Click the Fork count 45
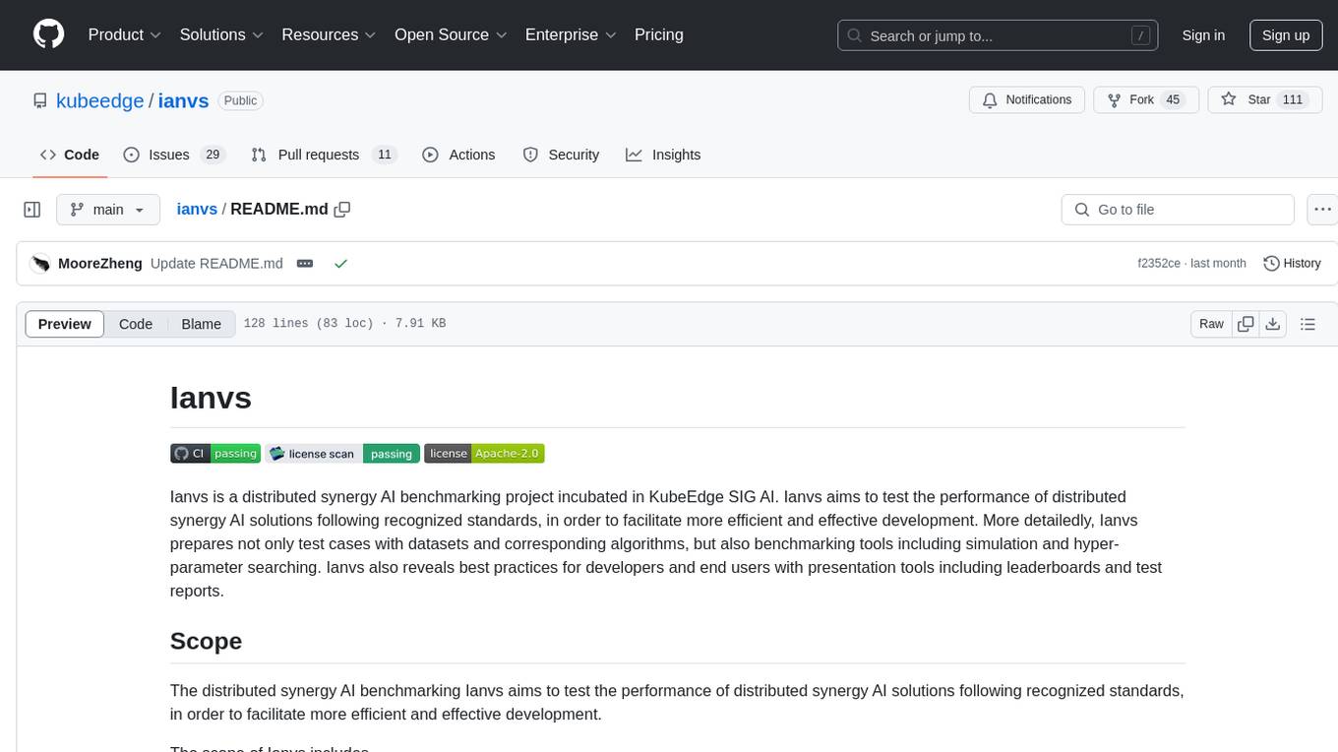 coord(1172,100)
